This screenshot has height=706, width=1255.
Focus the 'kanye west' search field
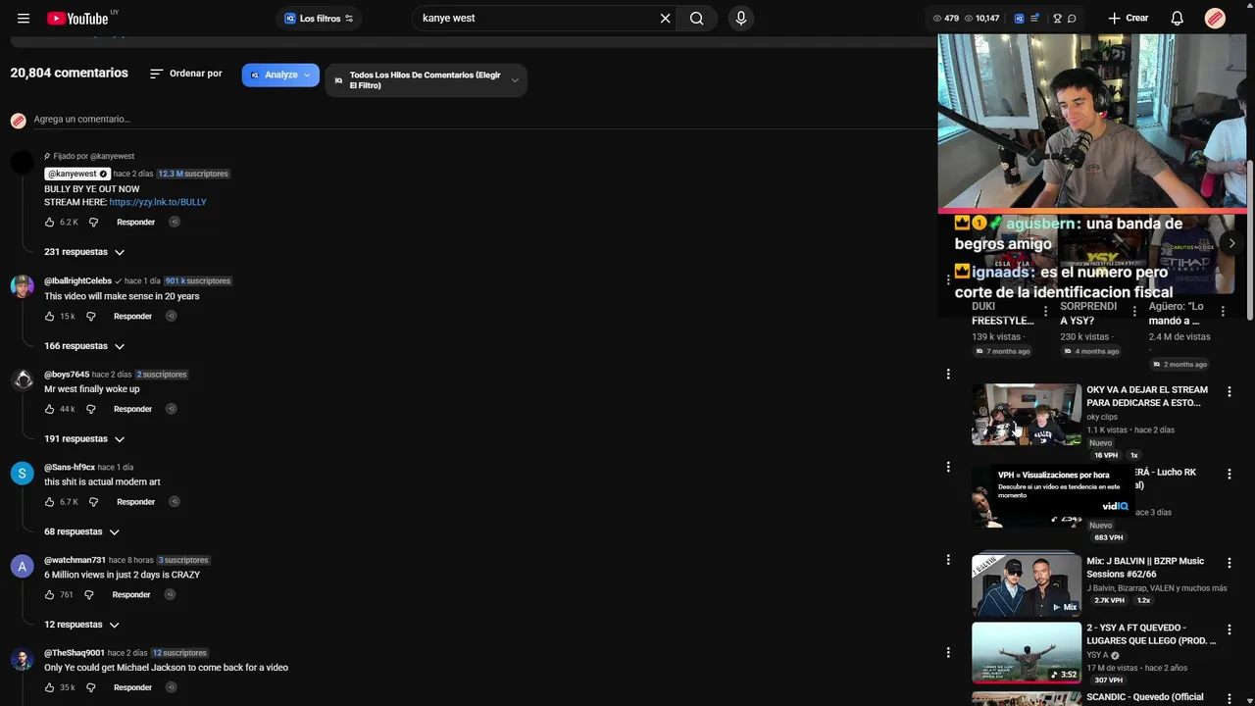[535, 18]
